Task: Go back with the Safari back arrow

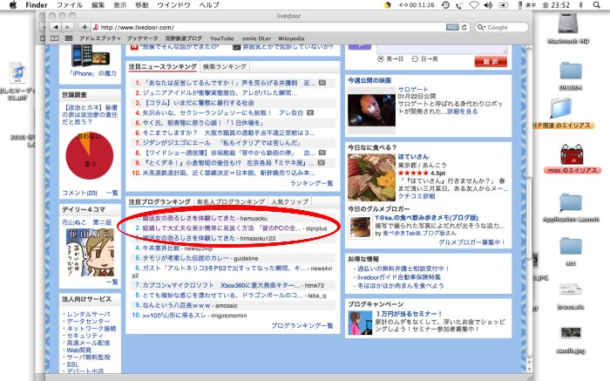Action: [56, 27]
